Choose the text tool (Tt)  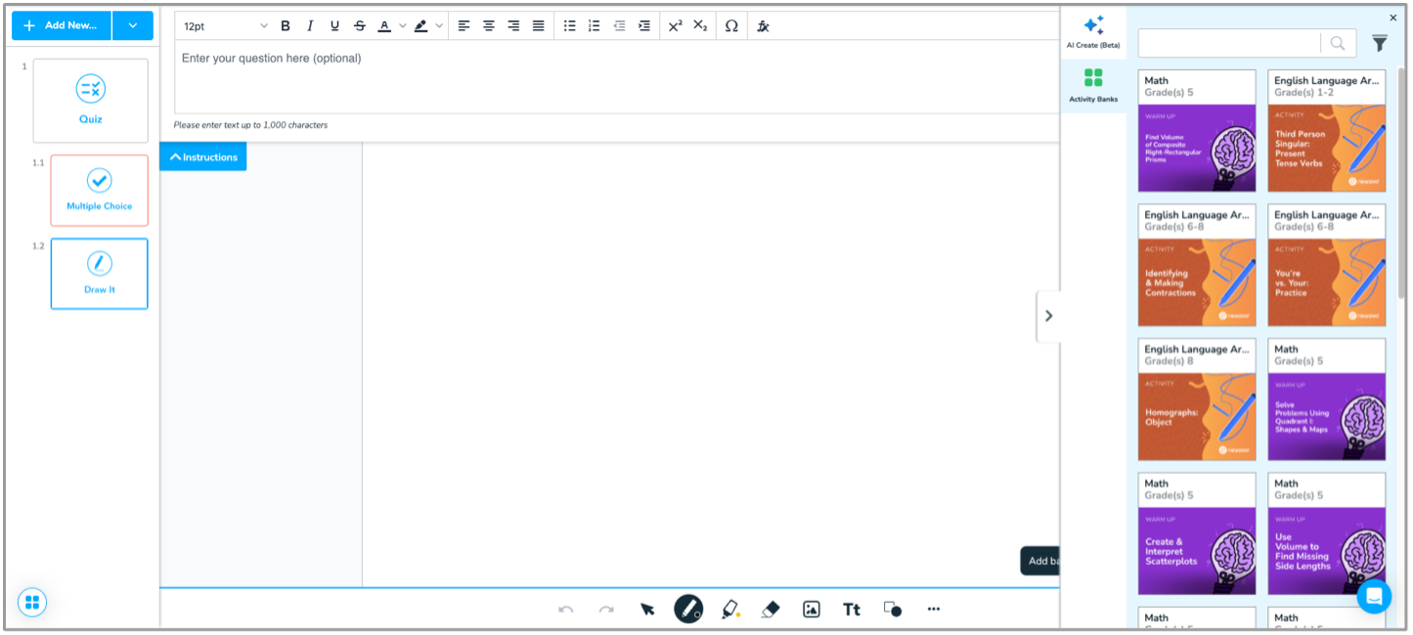point(851,610)
